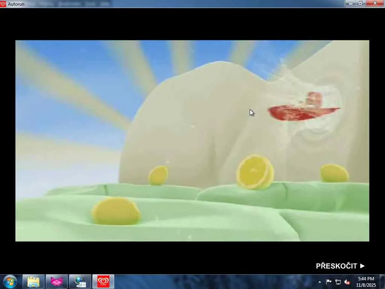Close the Autorun window
This screenshot has height=289, width=385.
[375, 3]
